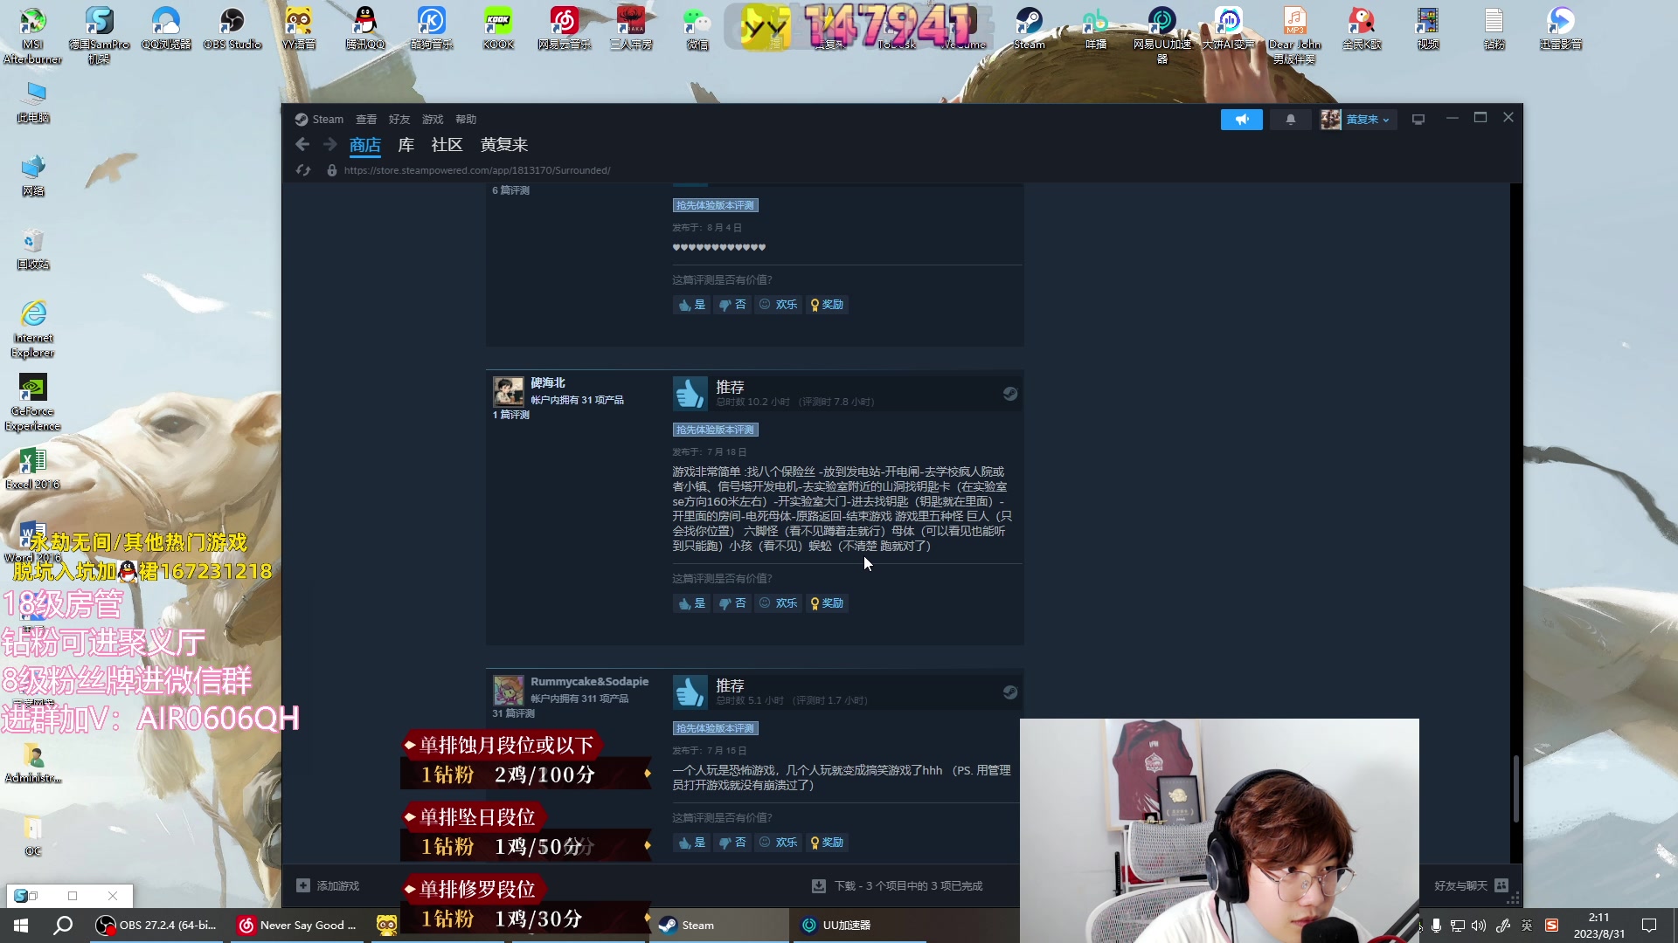Click the store URL address field
The height and width of the screenshot is (943, 1678).
[477, 170]
